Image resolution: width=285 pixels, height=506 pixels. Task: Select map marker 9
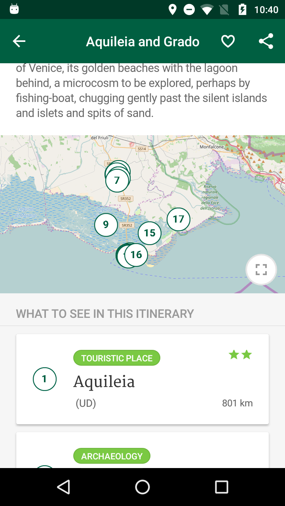click(106, 225)
